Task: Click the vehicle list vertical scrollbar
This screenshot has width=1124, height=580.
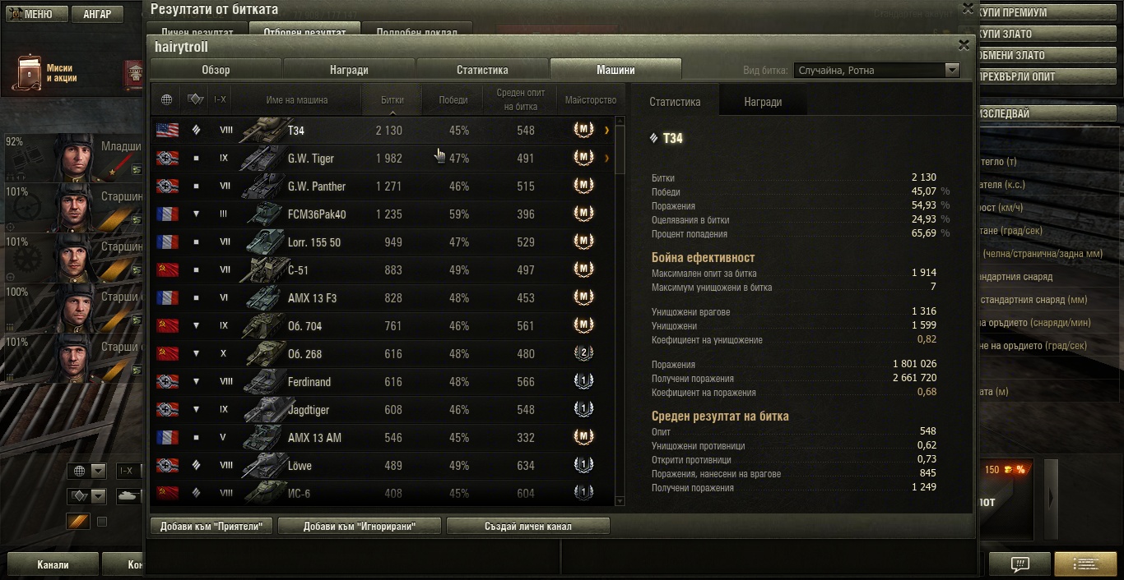Action: pyautogui.click(x=620, y=312)
